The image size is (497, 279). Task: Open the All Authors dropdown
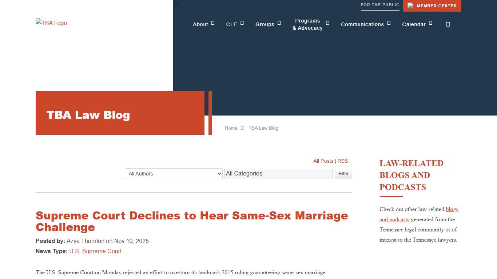click(173, 174)
